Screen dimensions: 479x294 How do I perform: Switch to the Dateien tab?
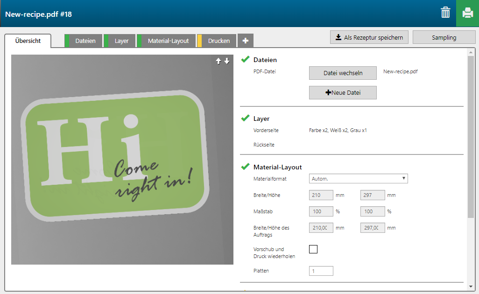[85, 41]
